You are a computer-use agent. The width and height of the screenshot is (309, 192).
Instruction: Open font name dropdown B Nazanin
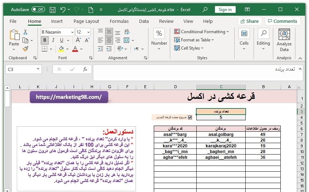72,32
